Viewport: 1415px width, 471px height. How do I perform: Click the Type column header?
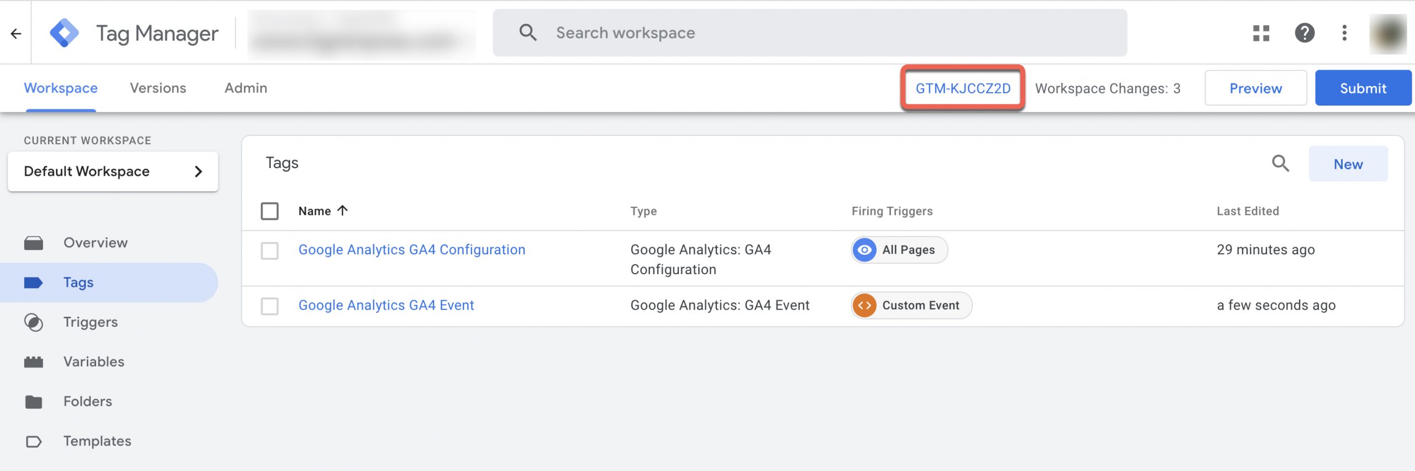click(x=643, y=211)
